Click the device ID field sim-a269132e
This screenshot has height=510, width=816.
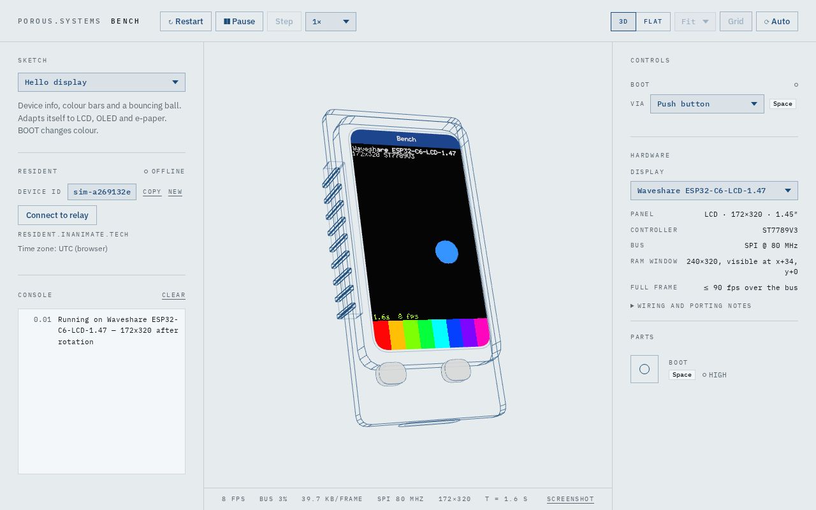102,192
